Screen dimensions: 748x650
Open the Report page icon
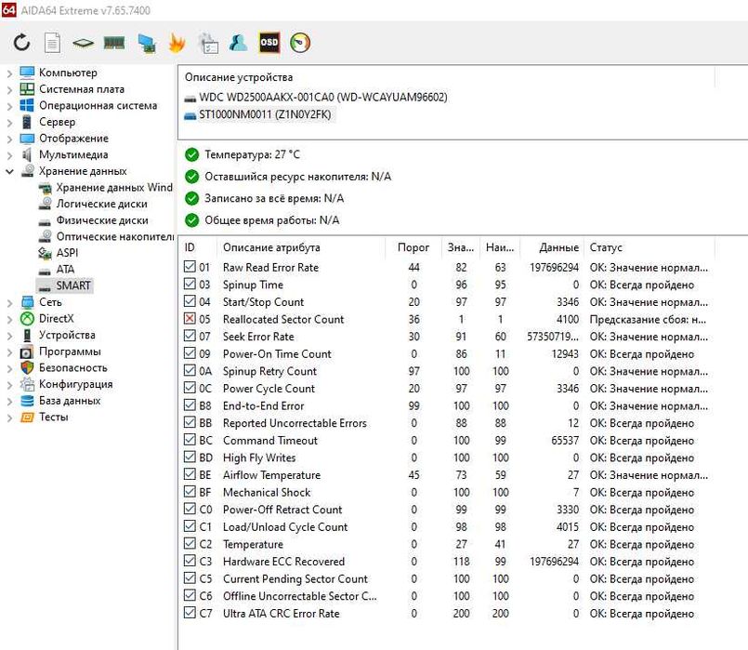point(52,43)
